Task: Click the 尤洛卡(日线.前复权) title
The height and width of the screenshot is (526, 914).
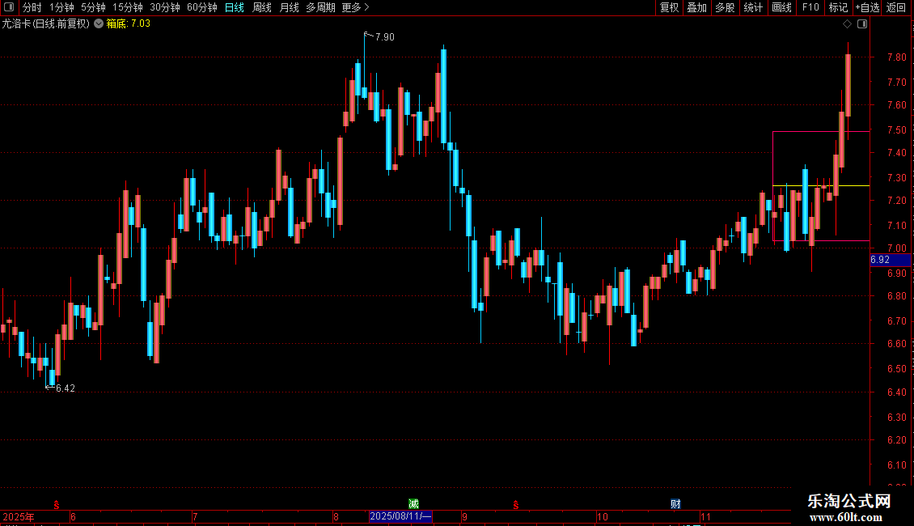Action: coord(46,24)
